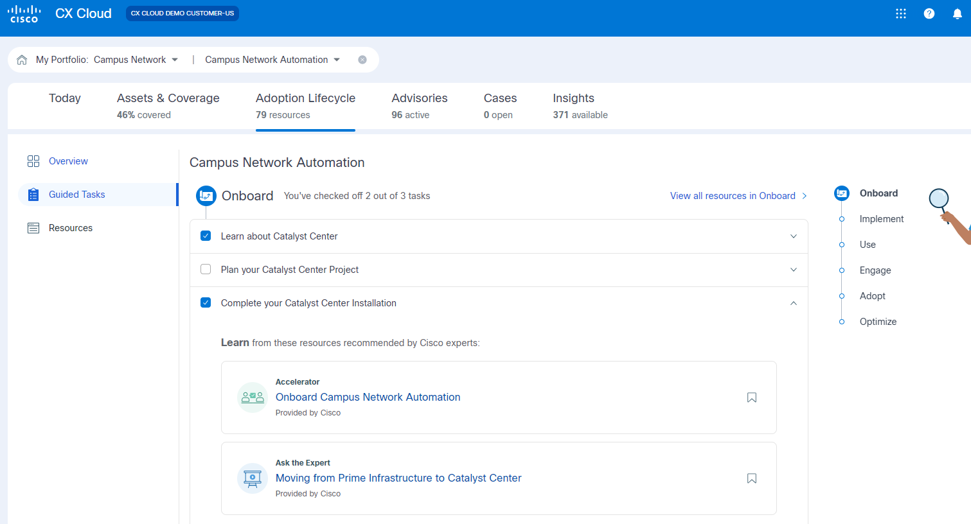Open the help question mark icon
The width and height of the screenshot is (971, 524).
(929, 13)
